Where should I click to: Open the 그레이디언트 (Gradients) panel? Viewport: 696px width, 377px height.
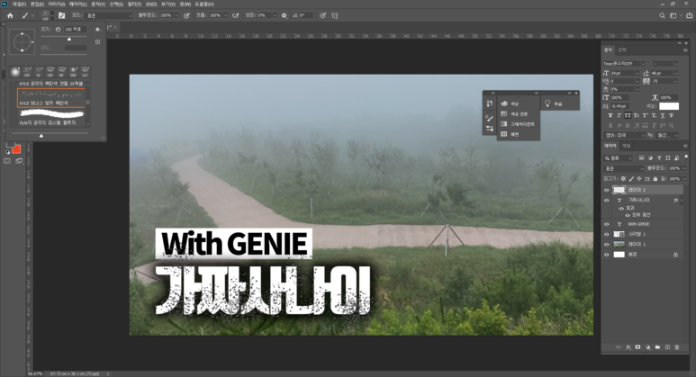(518, 124)
